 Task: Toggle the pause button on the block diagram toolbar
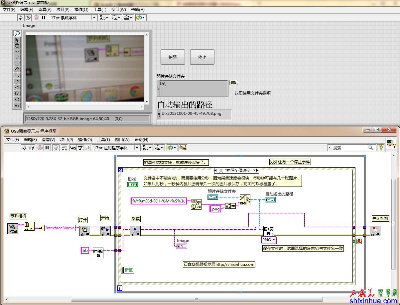coord(47,148)
